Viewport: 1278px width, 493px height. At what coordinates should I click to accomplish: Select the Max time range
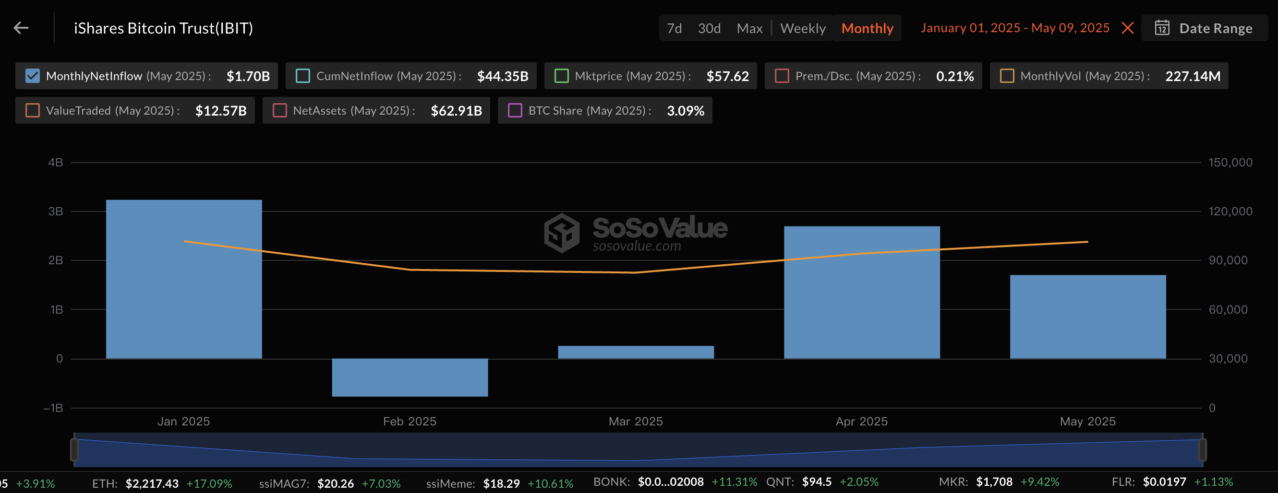pyautogui.click(x=749, y=28)
